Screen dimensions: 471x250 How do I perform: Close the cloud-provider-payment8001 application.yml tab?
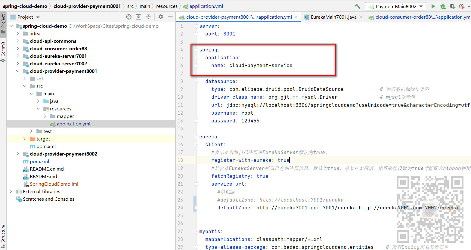(296, 17)
